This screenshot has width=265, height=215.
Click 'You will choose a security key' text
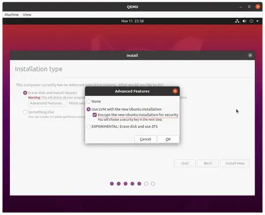(130, 119)
